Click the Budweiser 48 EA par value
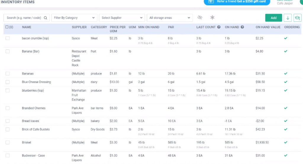303x164 pixels. [x=172, y=155]
